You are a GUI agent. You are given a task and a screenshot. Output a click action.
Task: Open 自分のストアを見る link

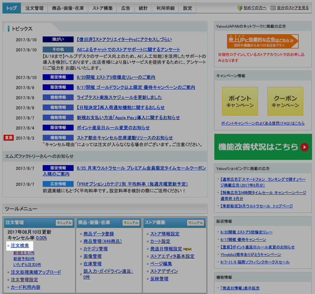293,8
